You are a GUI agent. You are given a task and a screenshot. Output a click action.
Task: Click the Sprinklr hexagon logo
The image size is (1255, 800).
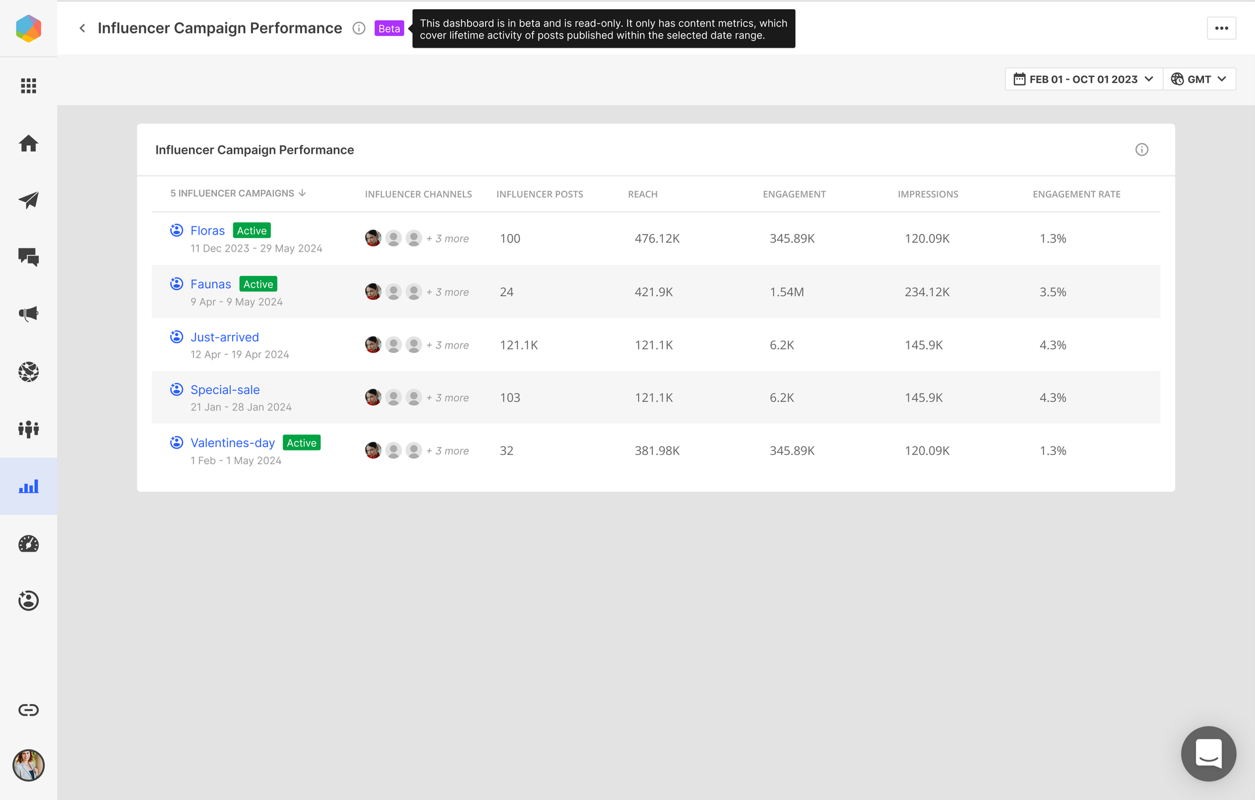coord(28,28)
